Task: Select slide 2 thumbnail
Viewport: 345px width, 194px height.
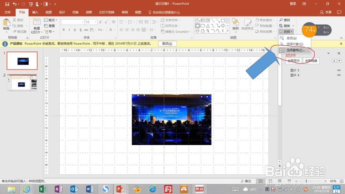Action: click(x=22, y=83)
